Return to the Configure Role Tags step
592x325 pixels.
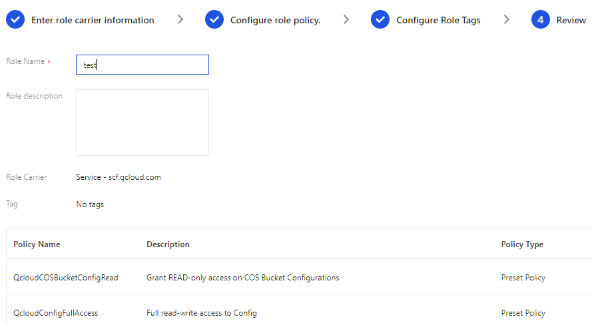tap(438, 20)
